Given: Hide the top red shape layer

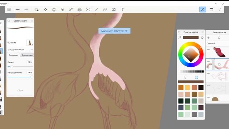Looking at the screenshot, I should point(208,49).
